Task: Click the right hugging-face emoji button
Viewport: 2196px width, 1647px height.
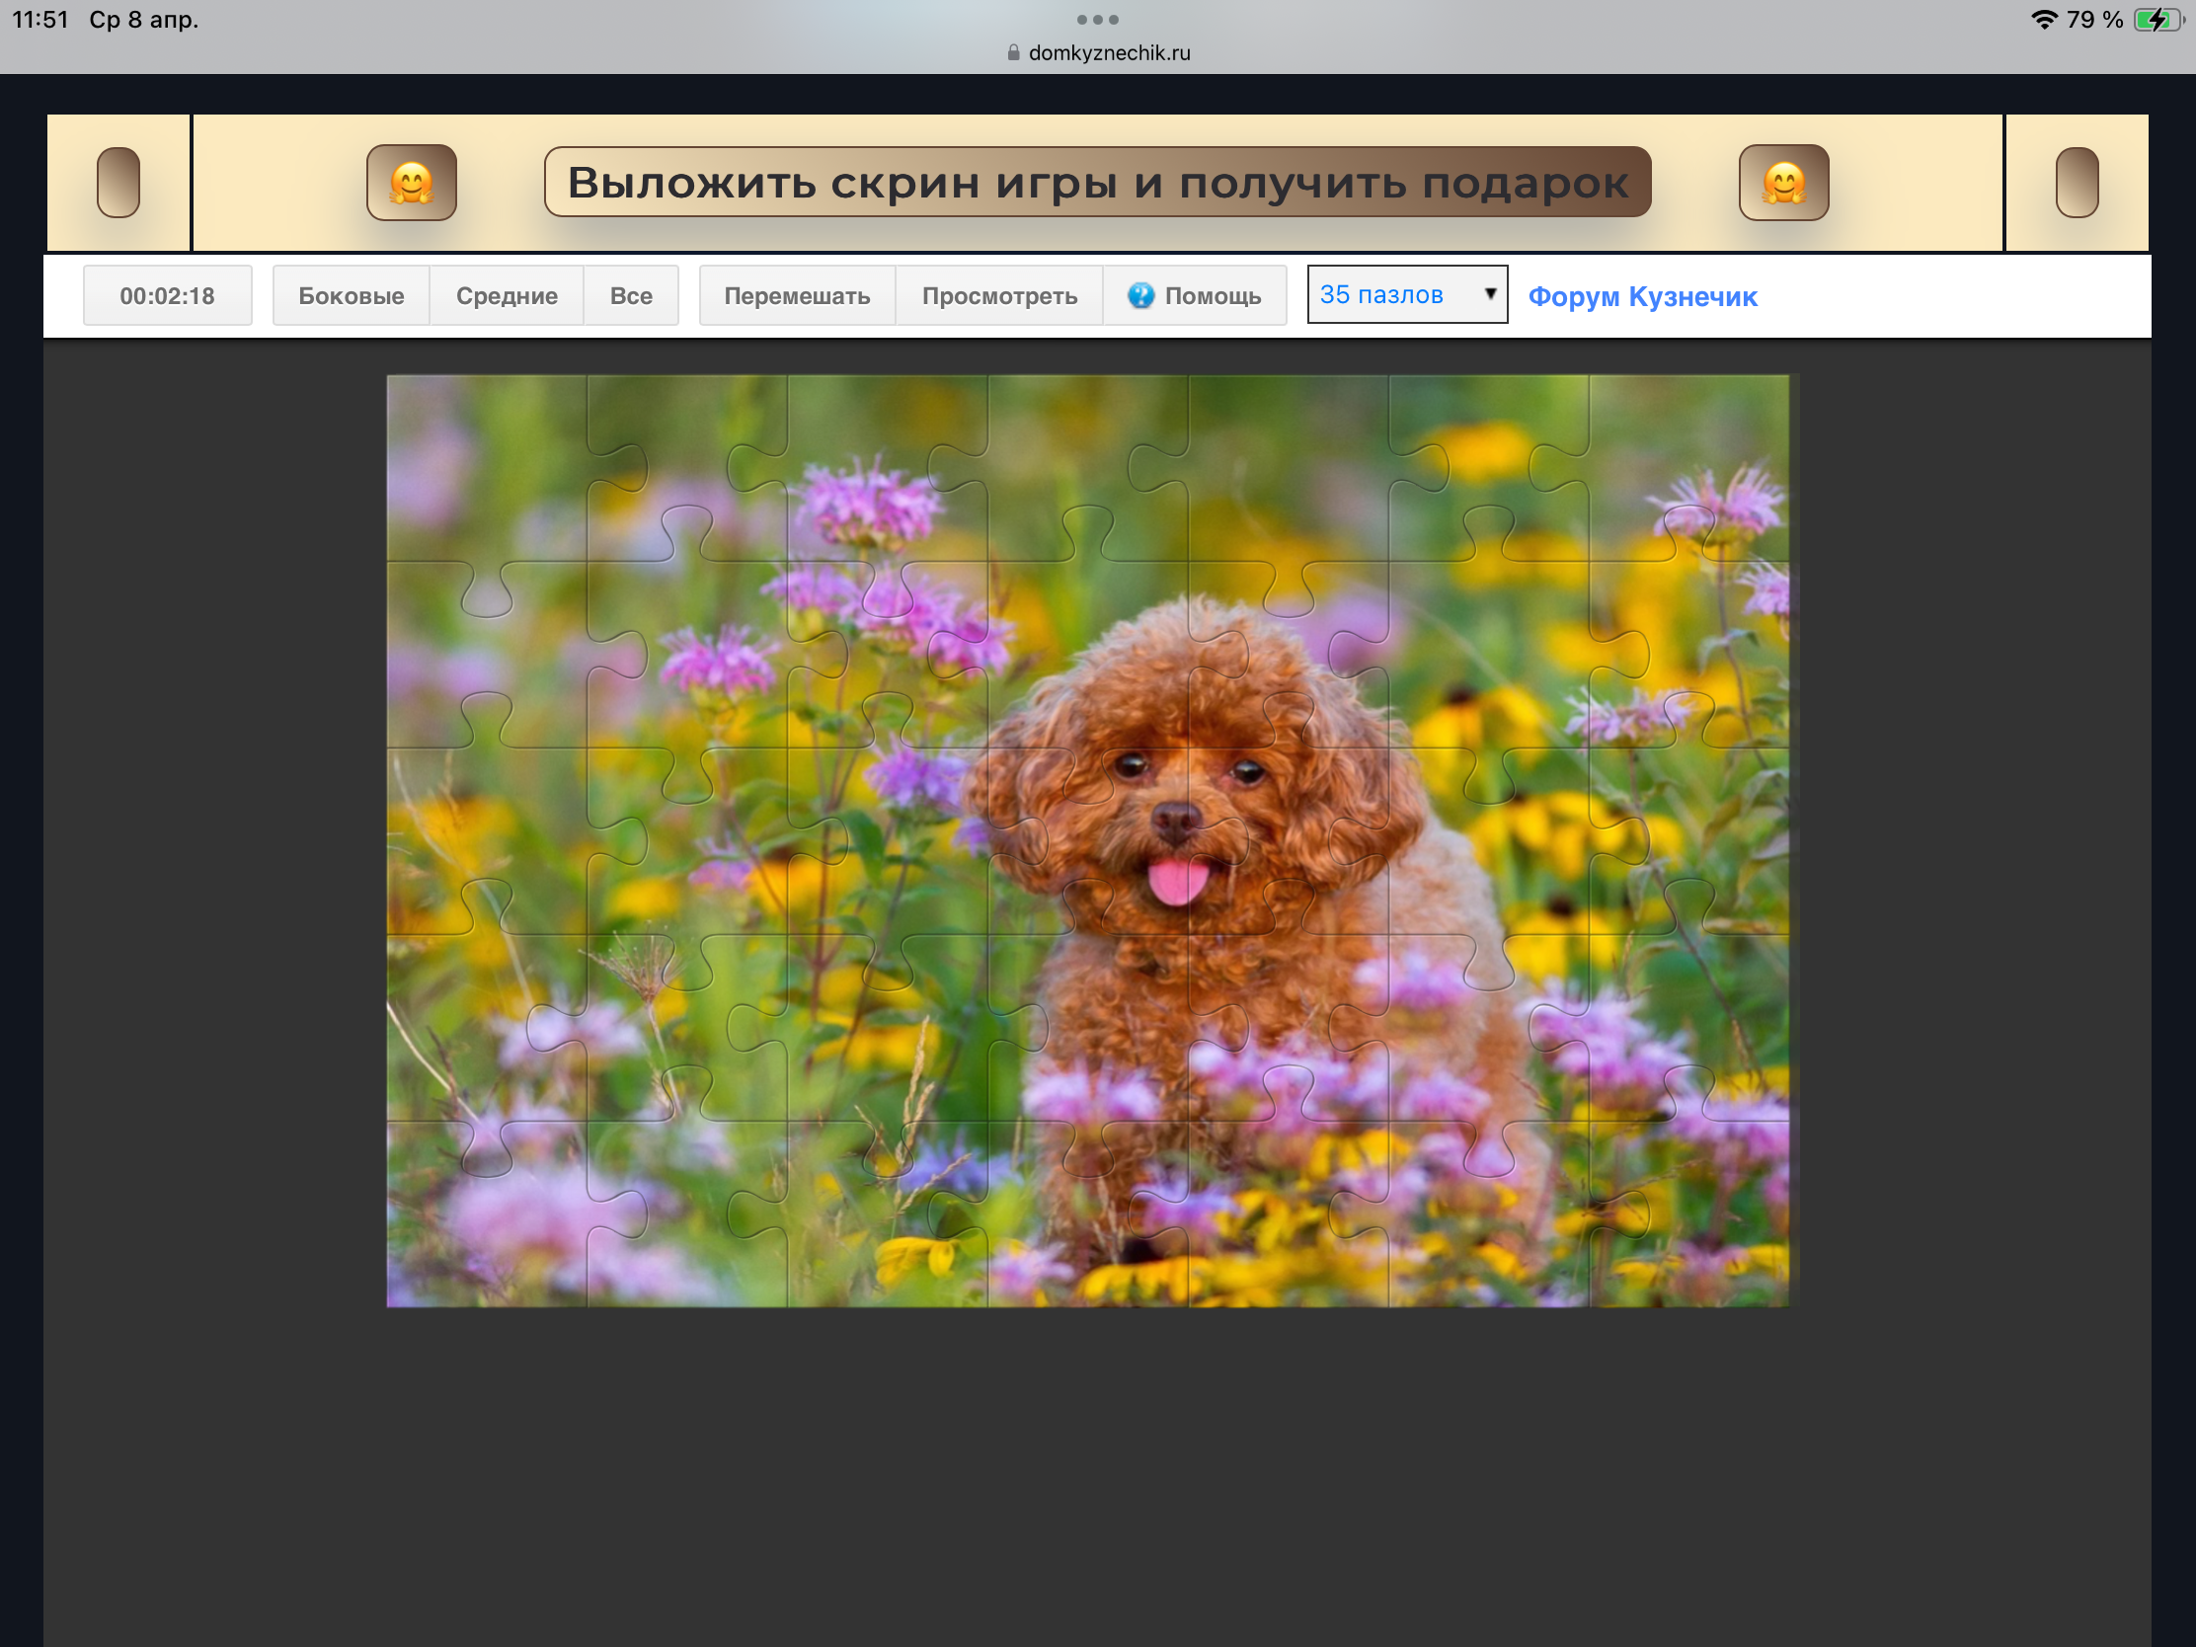Action: (1783, 183)
